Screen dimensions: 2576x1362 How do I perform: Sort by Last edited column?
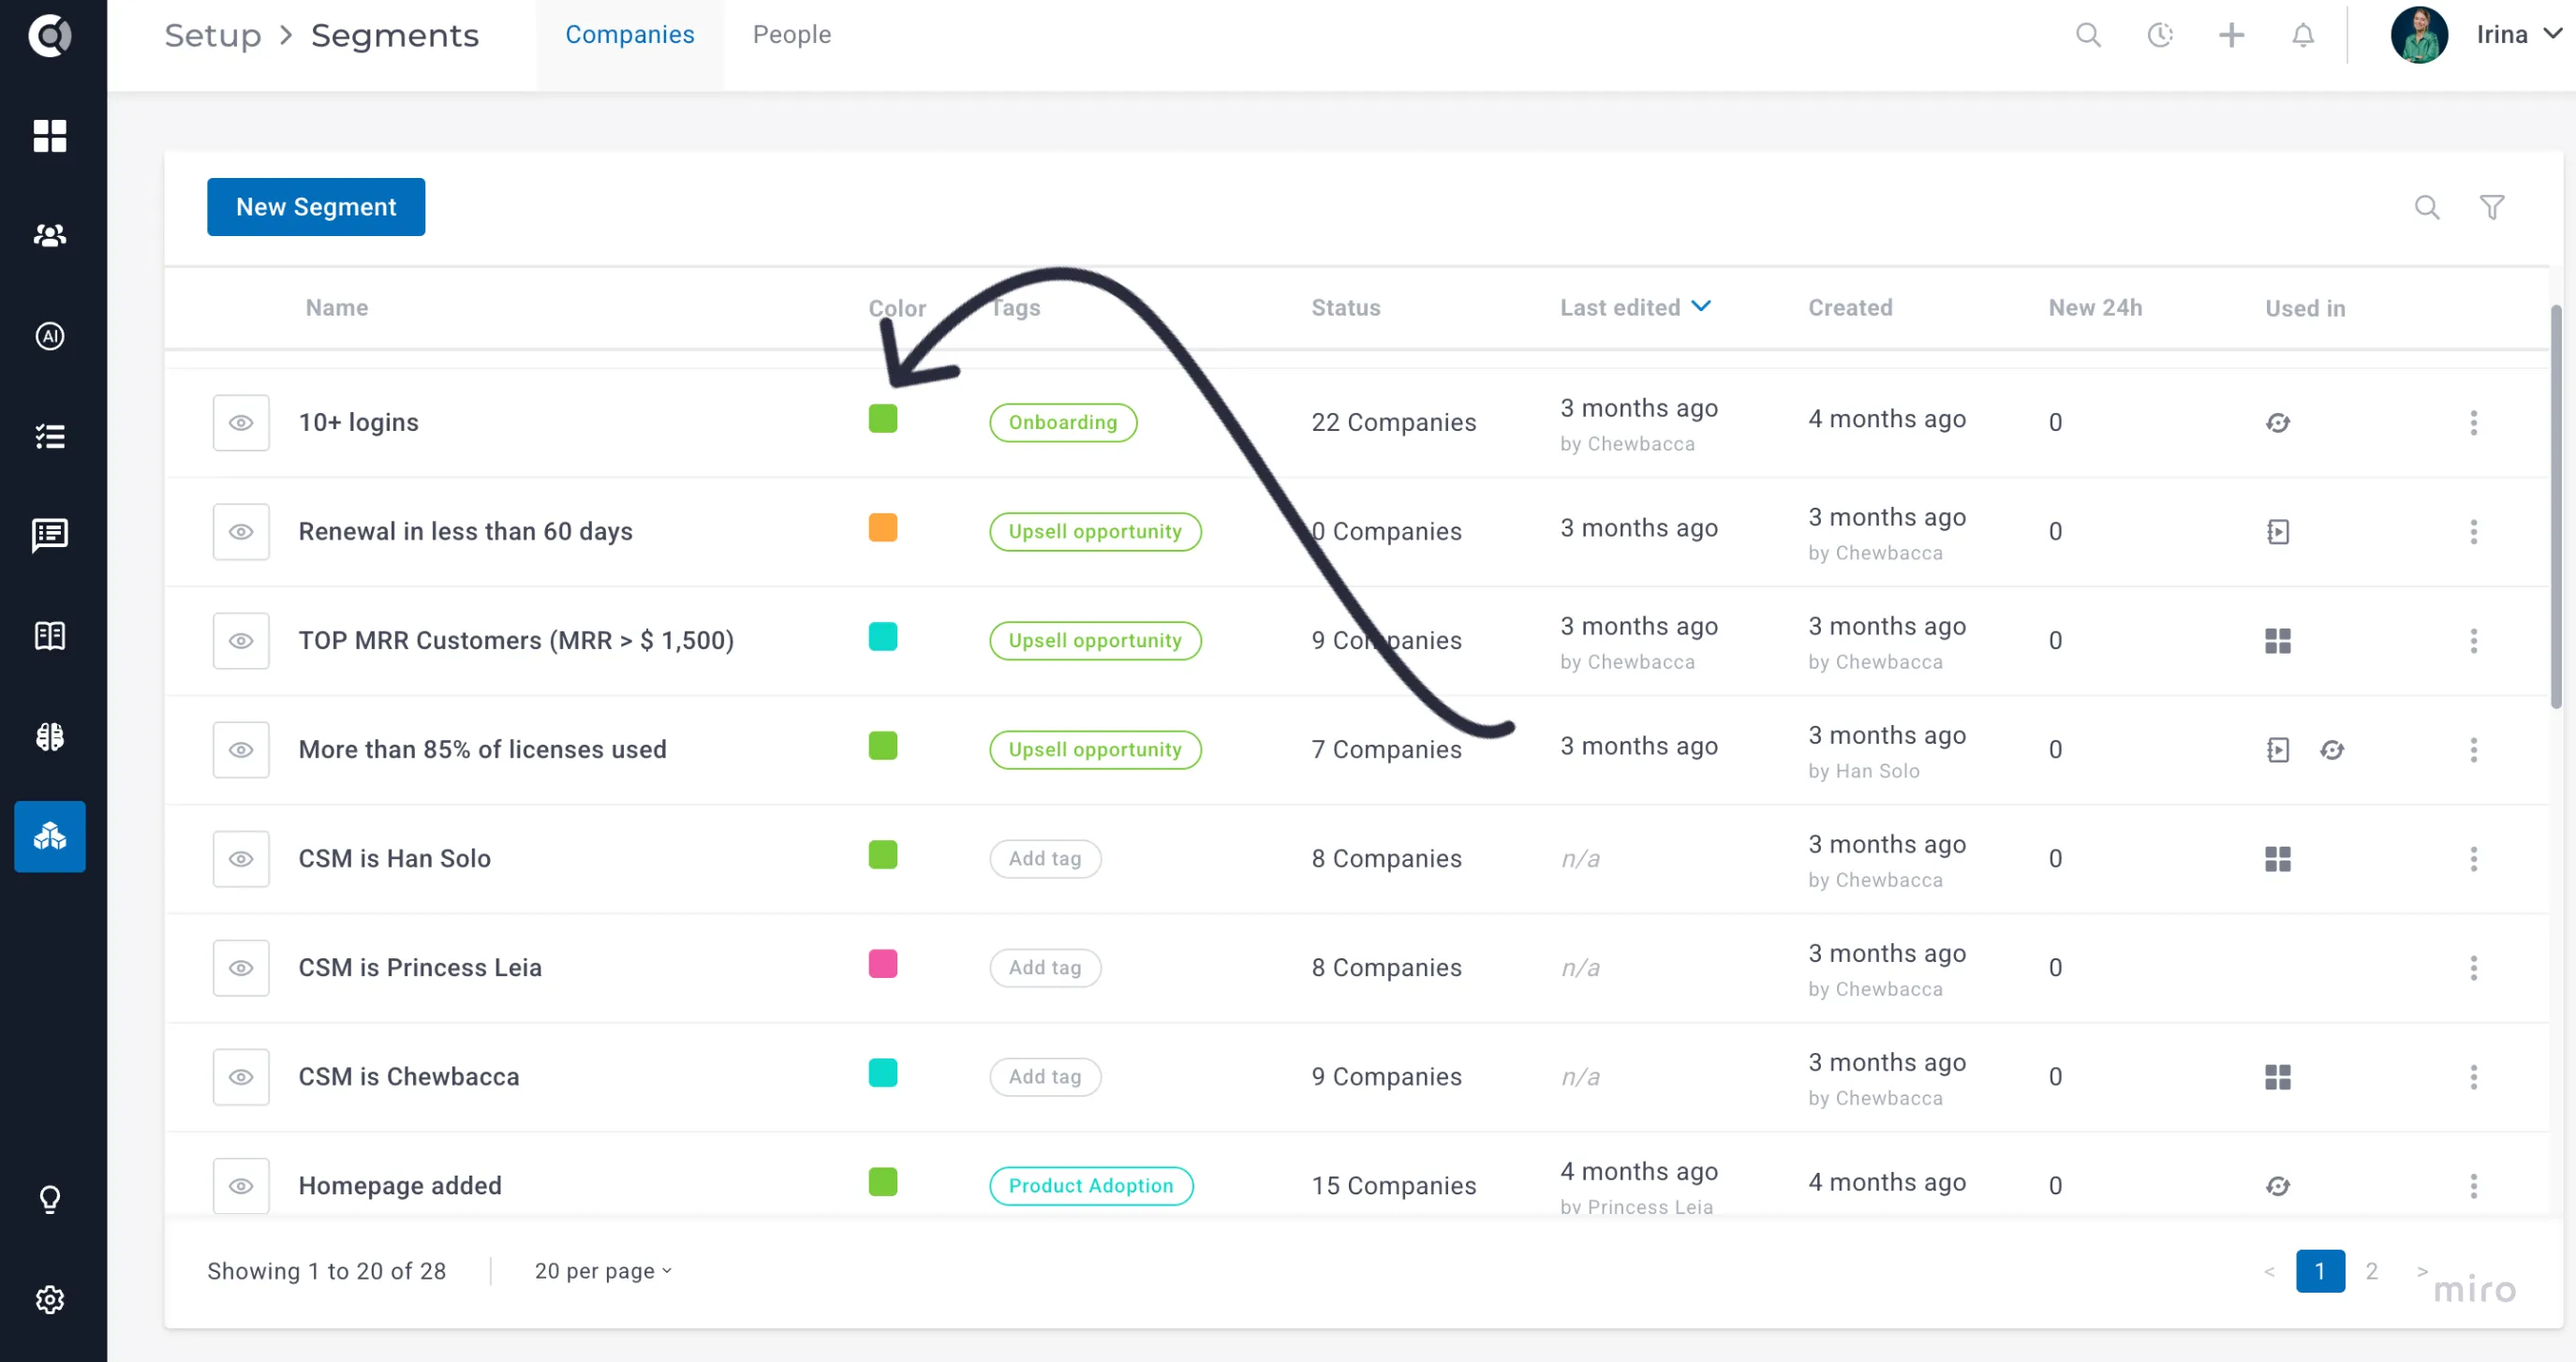click(x=1635, y=307)
